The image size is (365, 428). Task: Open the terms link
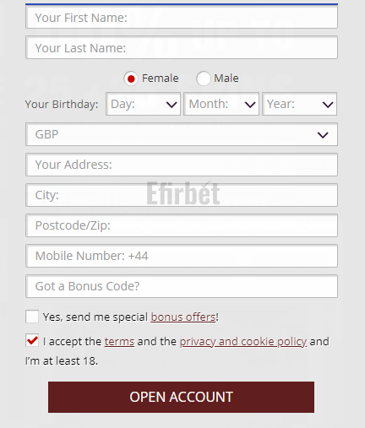point(119,342)
